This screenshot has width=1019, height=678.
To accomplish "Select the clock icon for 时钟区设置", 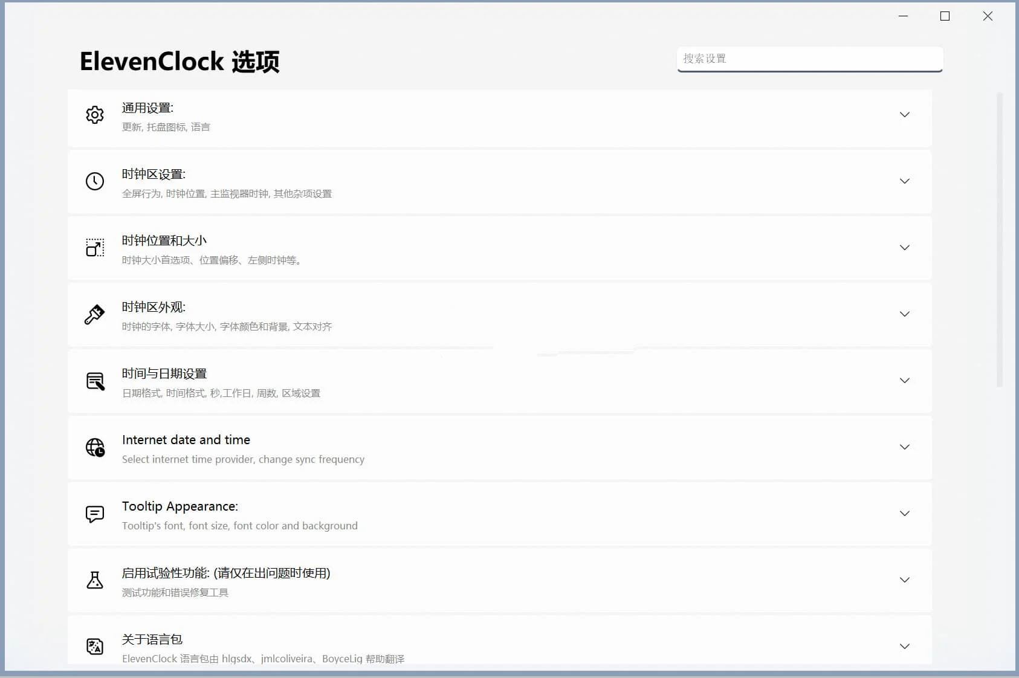I will pos(95,181).
